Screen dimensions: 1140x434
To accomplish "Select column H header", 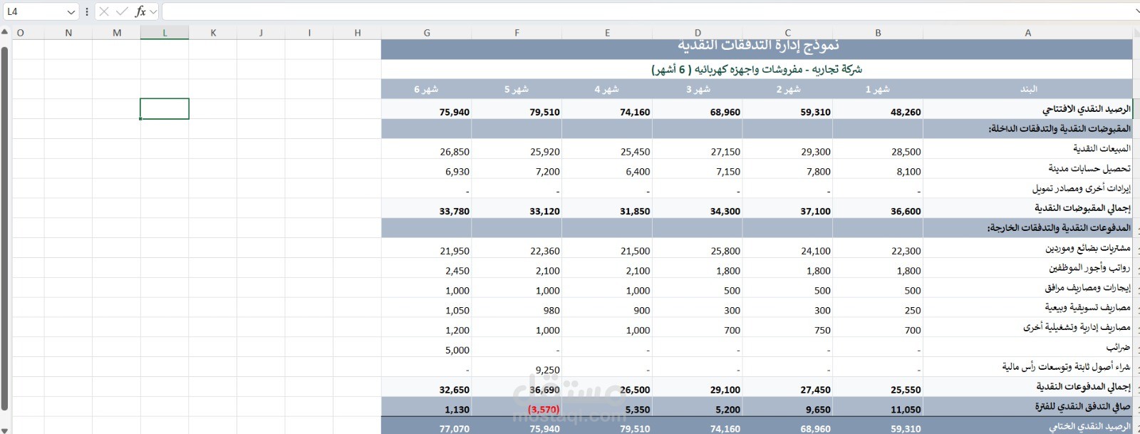I will (x=358, y=33).
